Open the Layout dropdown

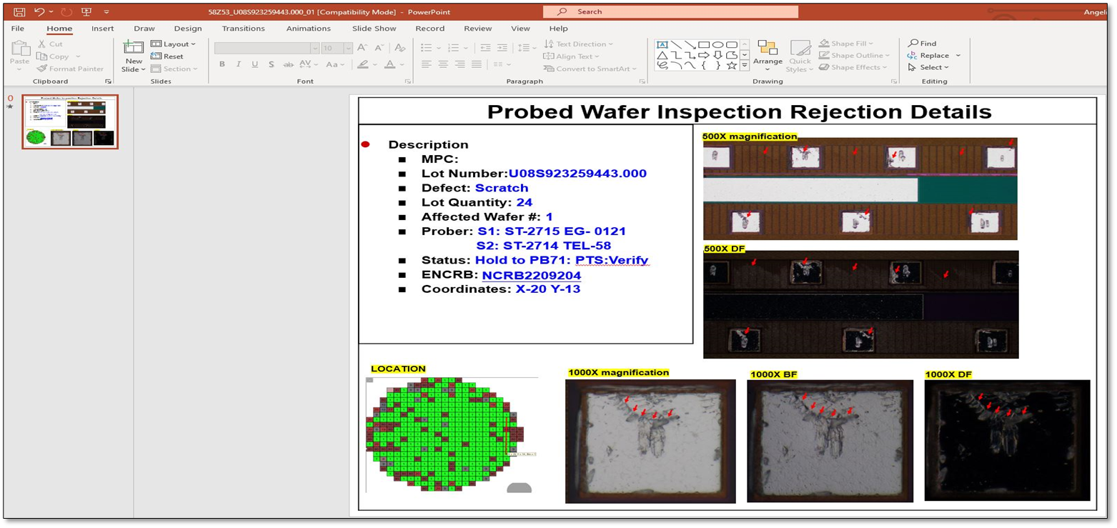pyautogui.click(x=173, y=44)
